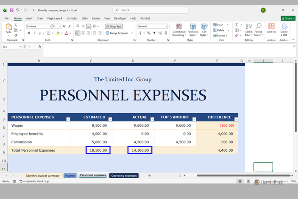Add a new sheet with plus
Viewport: 298px width, 199px height.
coord(149,175)
